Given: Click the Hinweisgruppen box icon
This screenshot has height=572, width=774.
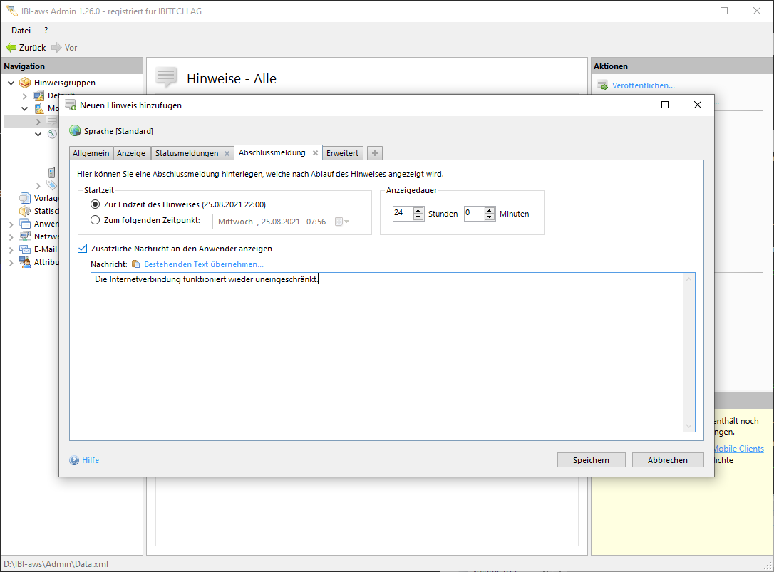Looking at the screenshot, I should point(26,83).
